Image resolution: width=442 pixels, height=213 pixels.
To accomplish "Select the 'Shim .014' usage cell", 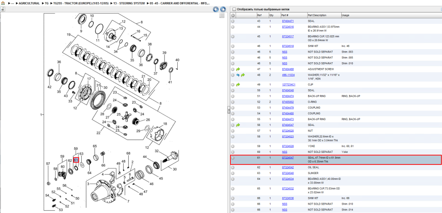I will tap(347, 209).
